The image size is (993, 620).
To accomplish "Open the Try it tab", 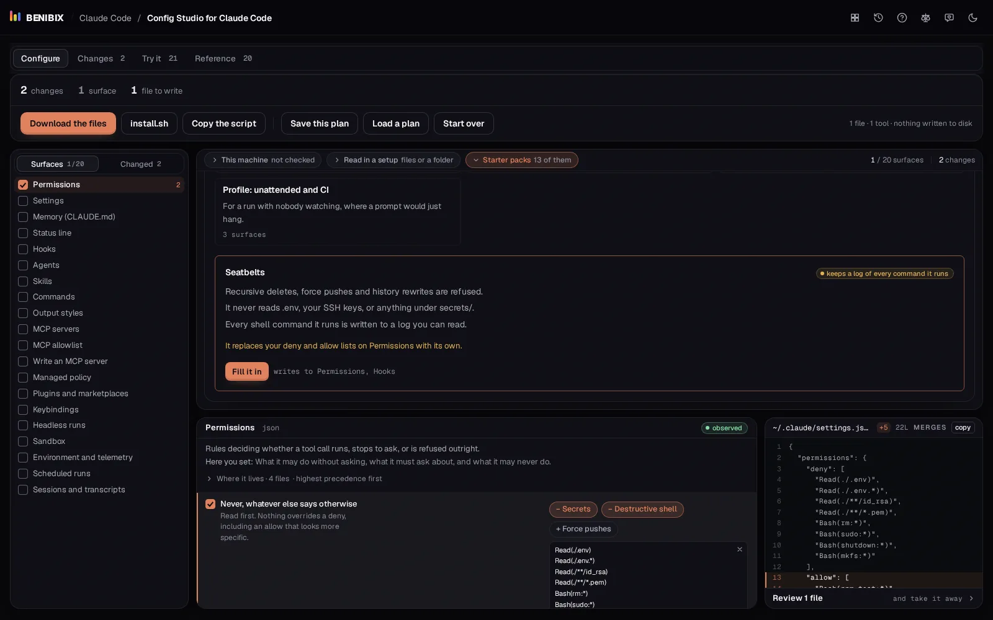I will (160, 58).
